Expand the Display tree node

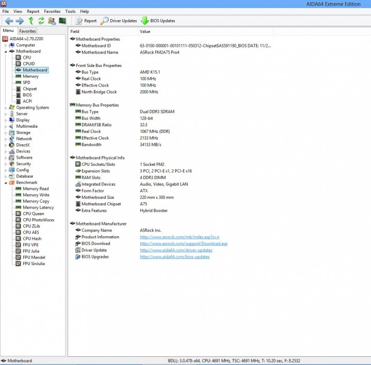6,120
